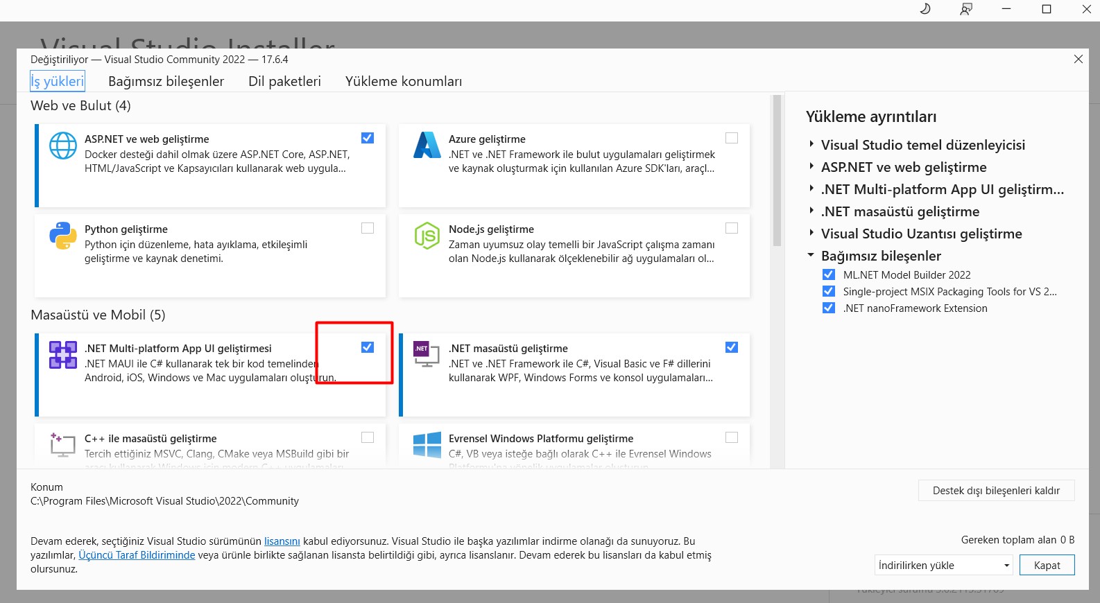Click Değiştiriliyor Visual Studio Community 2022 title
The width and height of the screenshot is (1100, 603).
point(159,60)
